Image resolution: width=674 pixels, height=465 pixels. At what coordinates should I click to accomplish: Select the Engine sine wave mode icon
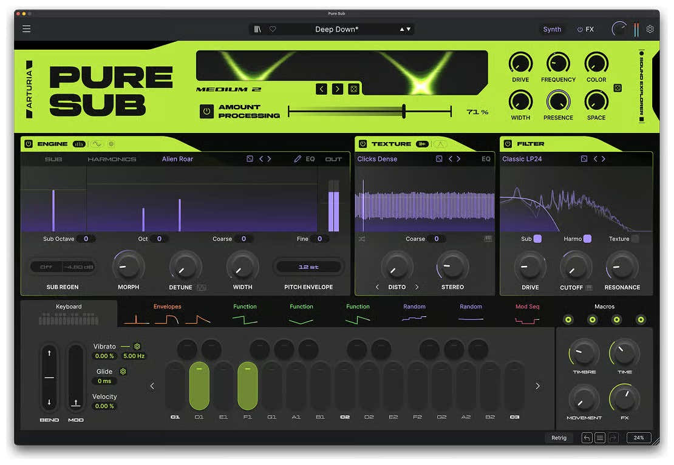tap(97, 144)
